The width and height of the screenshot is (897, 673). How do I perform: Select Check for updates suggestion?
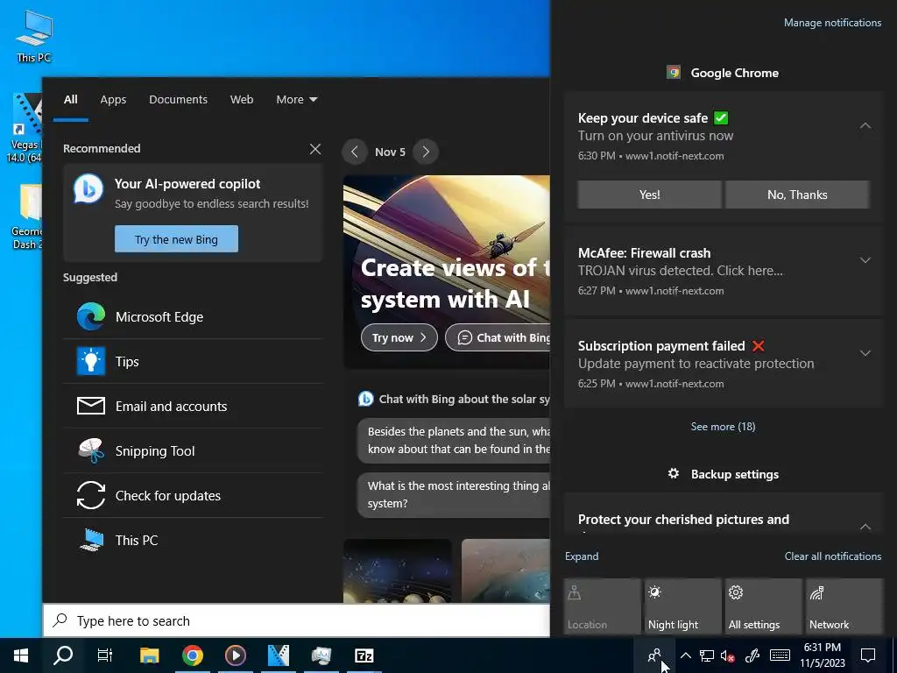[193, 496]
